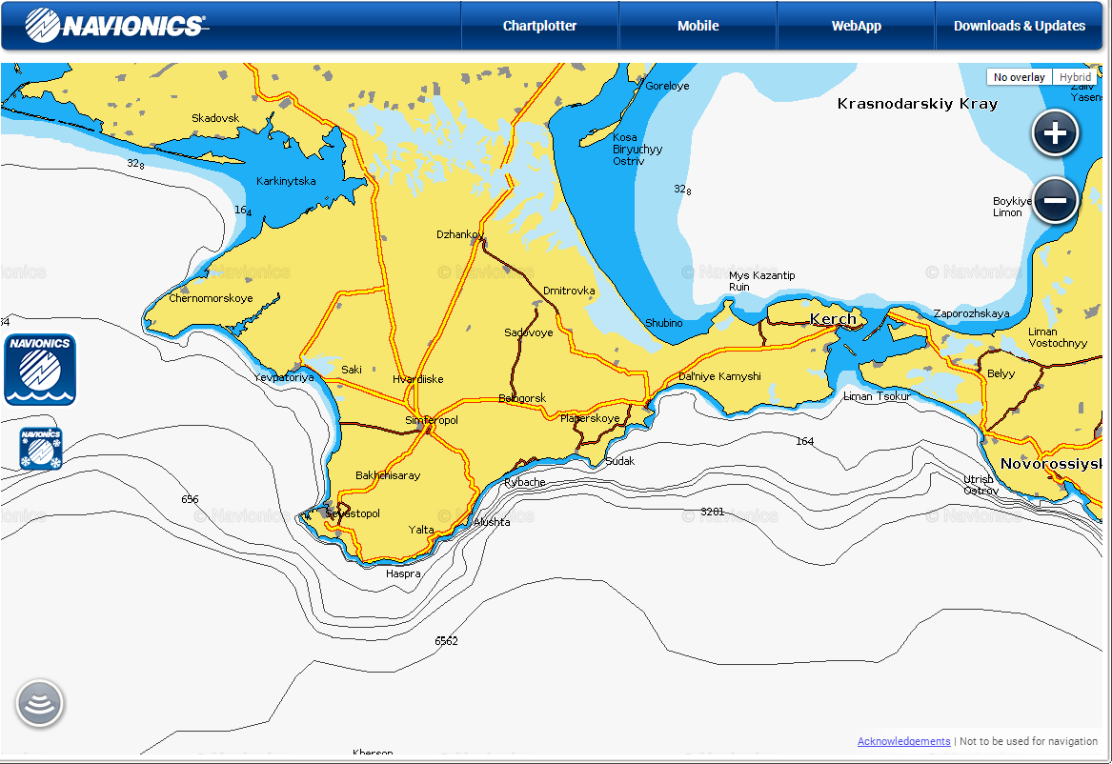Click the Utrish Ostrov label
This screenshot has height=764, width=1112.
click(x=981, y=485)
